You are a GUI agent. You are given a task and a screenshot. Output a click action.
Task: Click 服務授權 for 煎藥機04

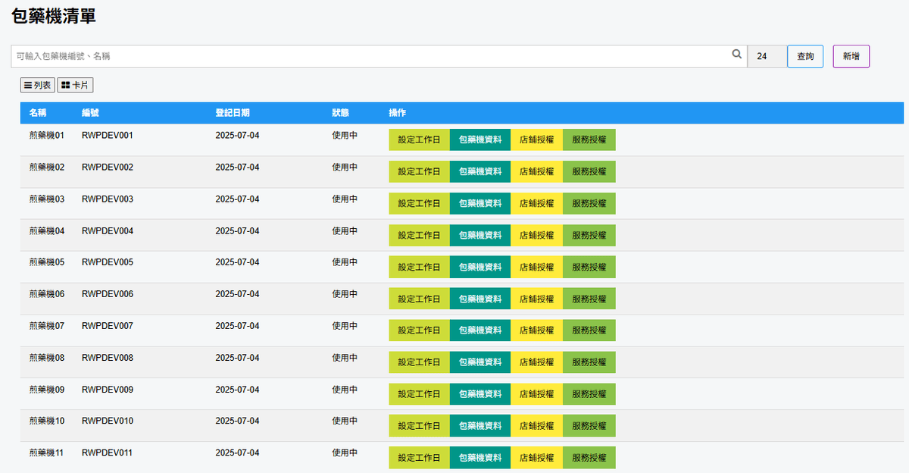pyautogui.click(x=589, y=236)
